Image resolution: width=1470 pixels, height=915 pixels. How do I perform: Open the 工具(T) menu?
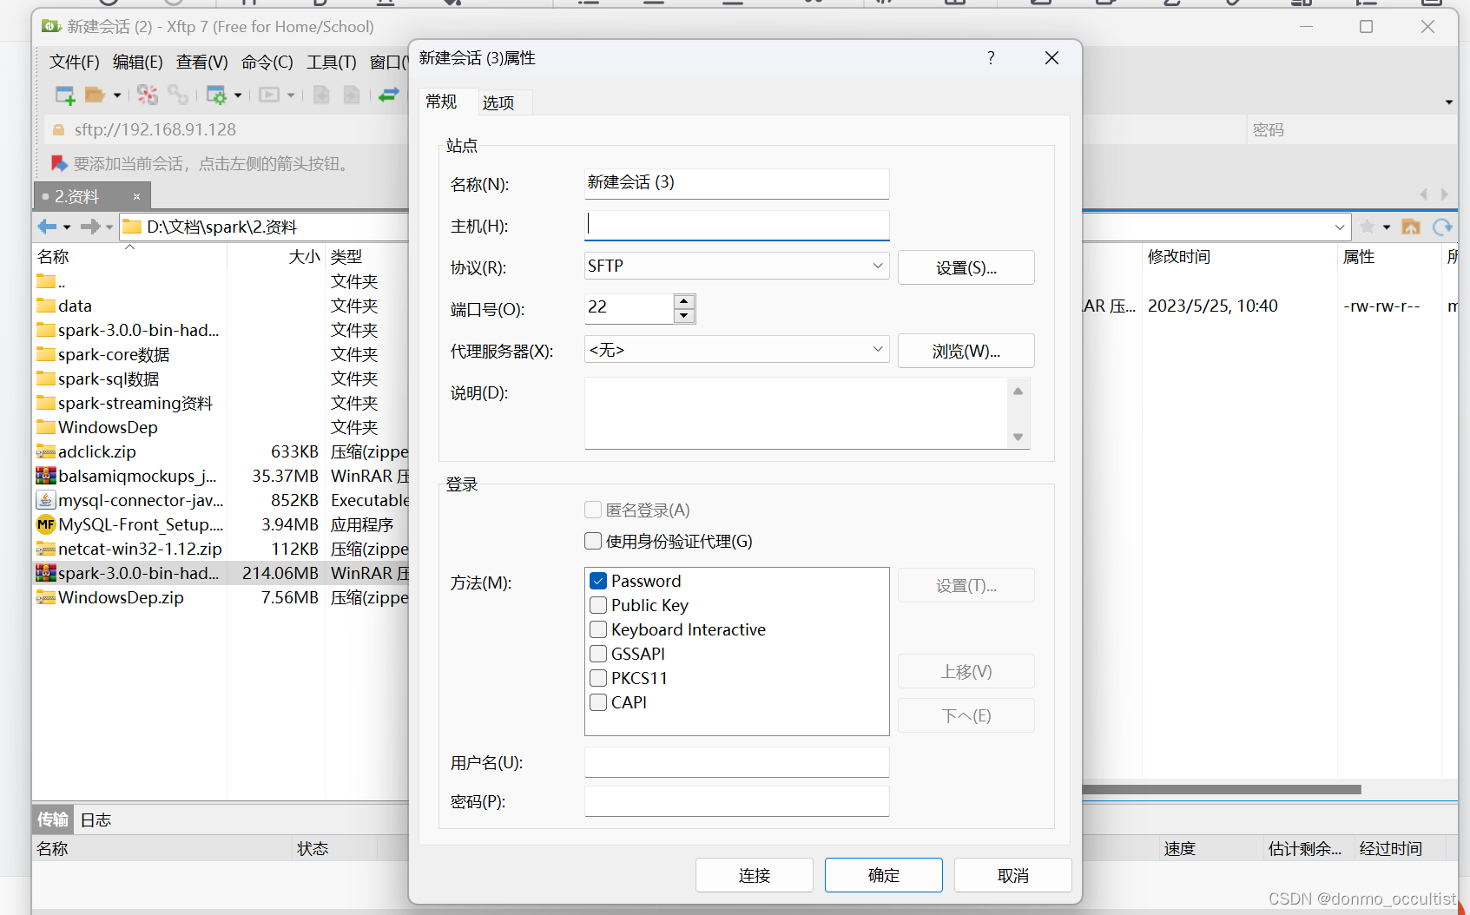click(x=331, y=62)
